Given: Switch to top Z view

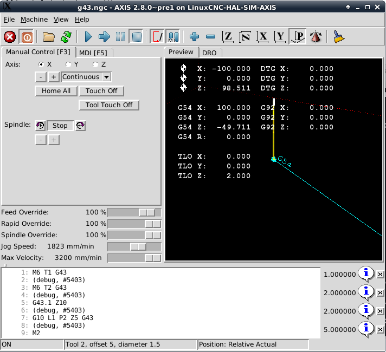Looking at the screenshot, I should (x=228, y=37).
